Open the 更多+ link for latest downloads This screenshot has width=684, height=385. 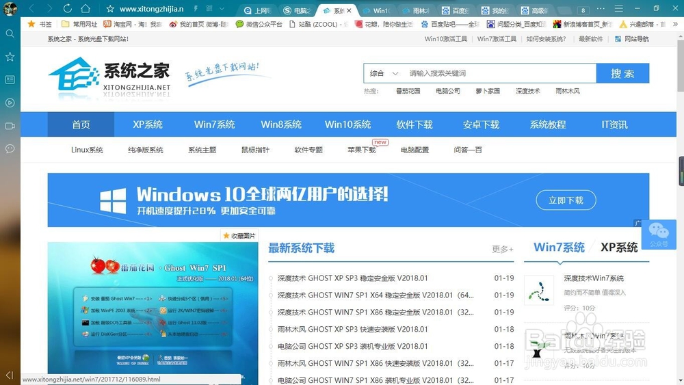click(x=503, y=249)
